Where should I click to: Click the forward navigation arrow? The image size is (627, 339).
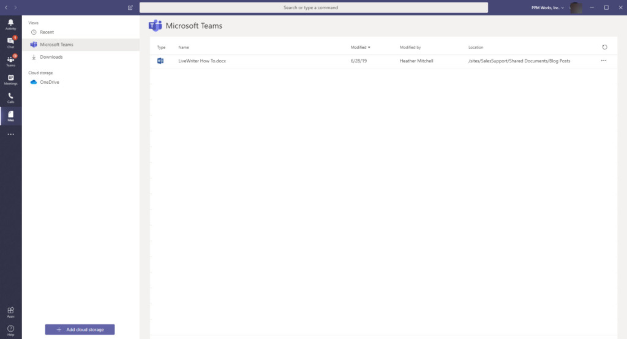(x=15, y=7)
